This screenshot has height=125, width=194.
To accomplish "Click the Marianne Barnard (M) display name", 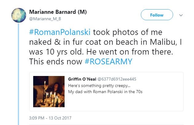I will click(x=58, y=12).
